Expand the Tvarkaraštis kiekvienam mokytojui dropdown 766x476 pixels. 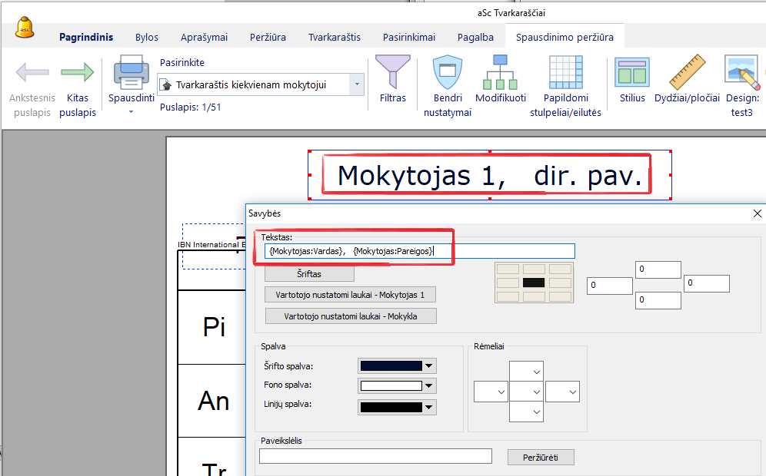(357, 84)
